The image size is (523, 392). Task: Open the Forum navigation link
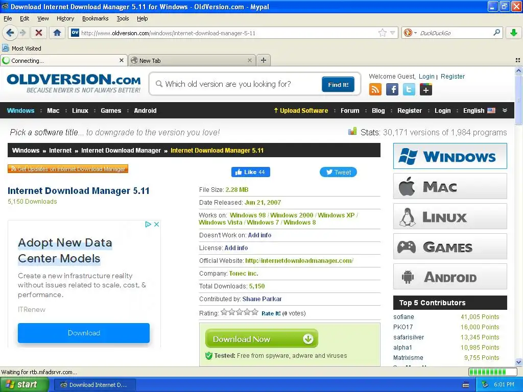click(350, 111)
